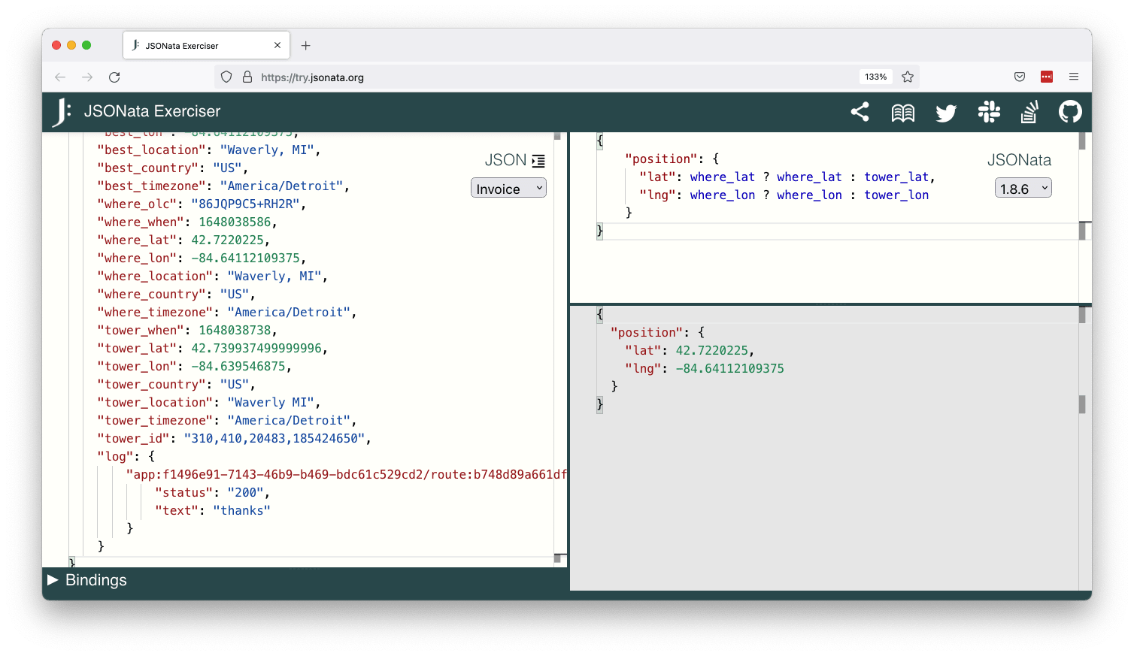Click the "log" key line in JSON
1134x656 pixels.
(x=126, y=457)
